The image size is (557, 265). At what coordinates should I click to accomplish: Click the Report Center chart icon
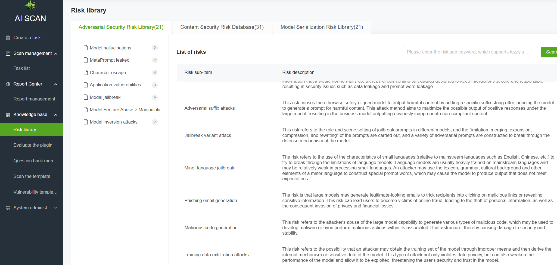point(8,84)
